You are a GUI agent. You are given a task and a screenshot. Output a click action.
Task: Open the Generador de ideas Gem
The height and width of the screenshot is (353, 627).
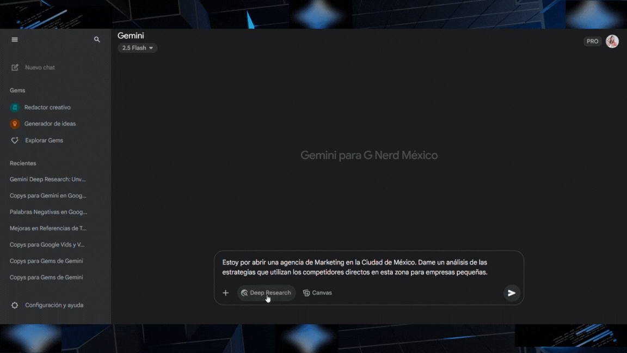50,124
